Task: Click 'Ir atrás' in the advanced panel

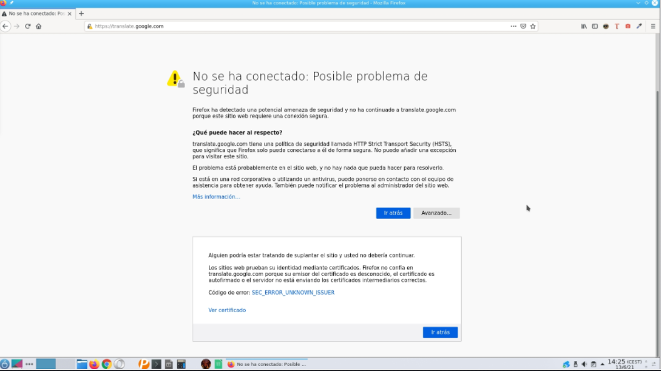Action: click(440, 332)
